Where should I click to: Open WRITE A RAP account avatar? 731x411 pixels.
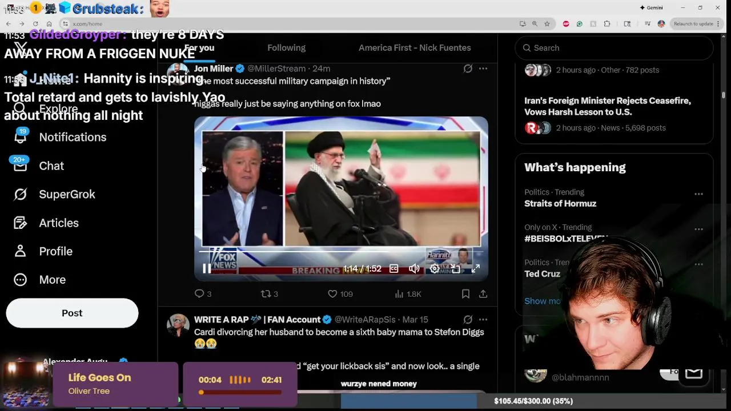click(x=178, y=325)
